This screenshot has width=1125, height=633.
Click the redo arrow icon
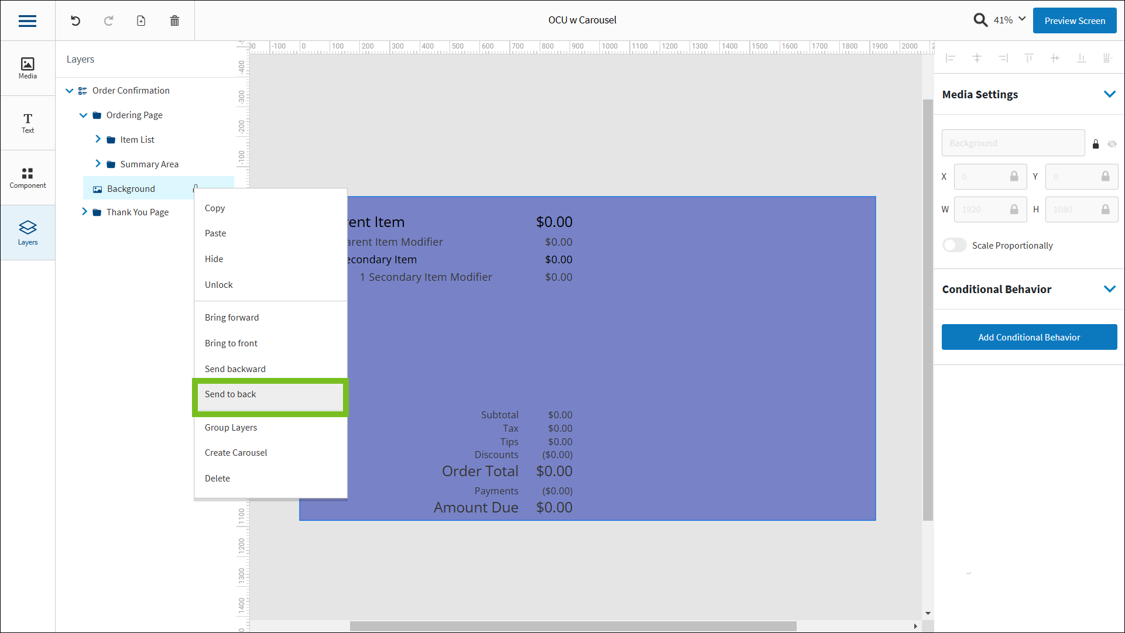(108, 21)
